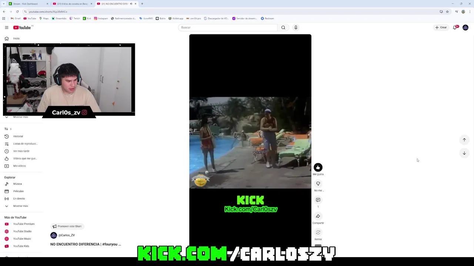
Task: Open a new browser tab
Action: click(142, 4)
